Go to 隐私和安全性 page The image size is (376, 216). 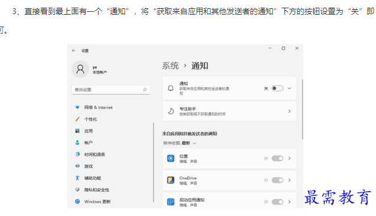97,190
